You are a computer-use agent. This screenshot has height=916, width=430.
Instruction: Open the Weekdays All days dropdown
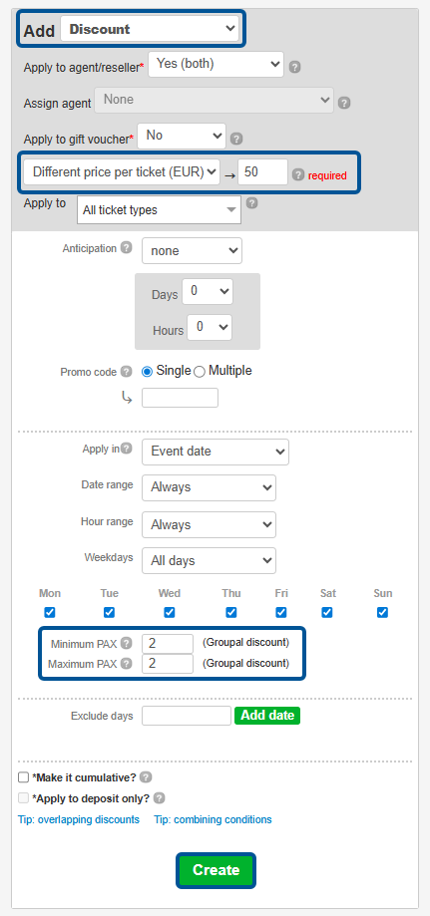tap(209, 561)
